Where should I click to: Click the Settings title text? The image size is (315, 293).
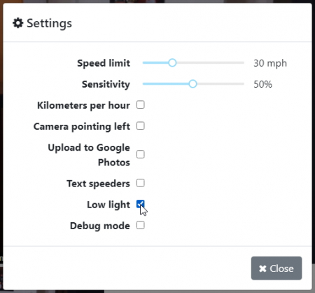coord(49,23)
